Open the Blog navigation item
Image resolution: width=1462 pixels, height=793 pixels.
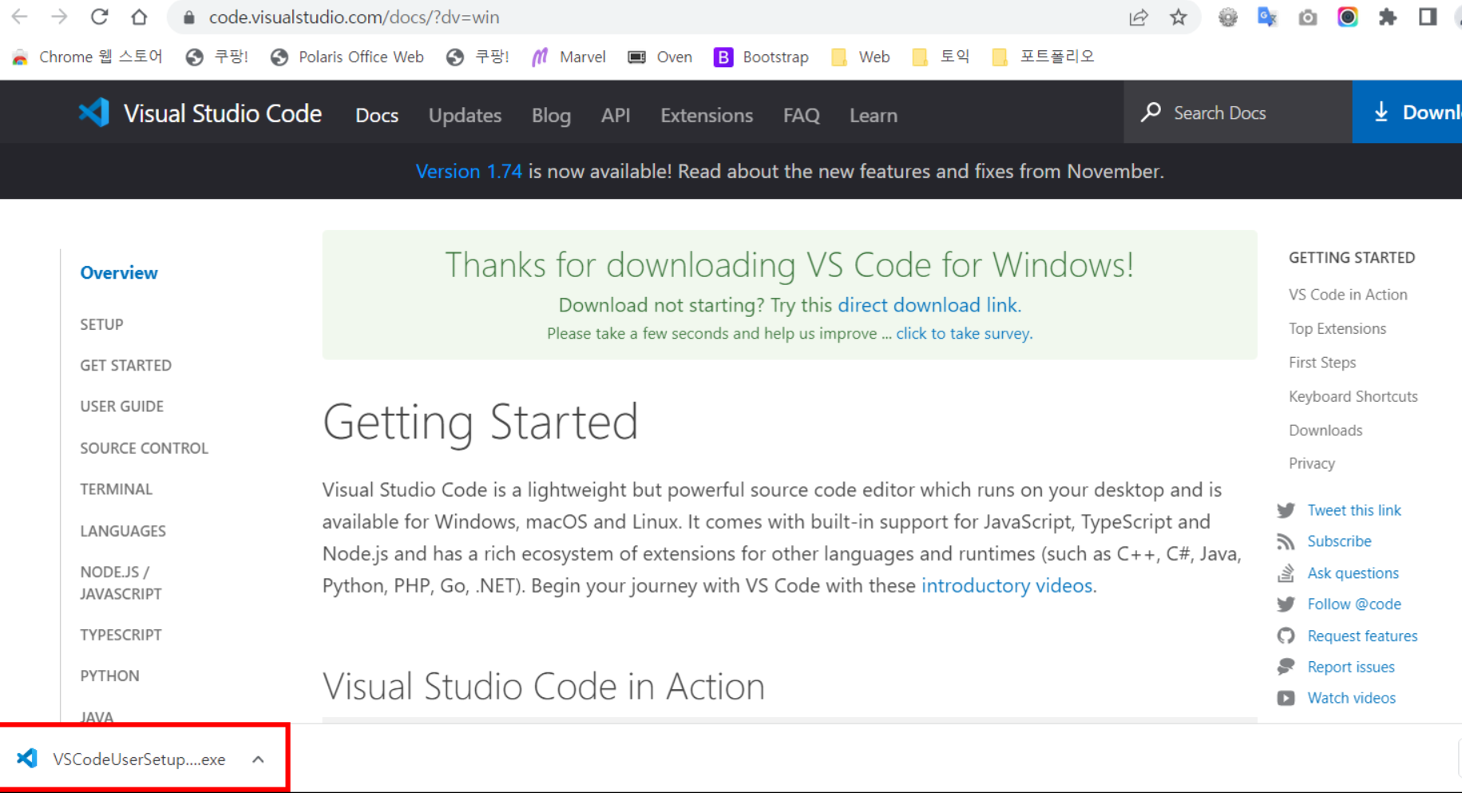point(551,115)
